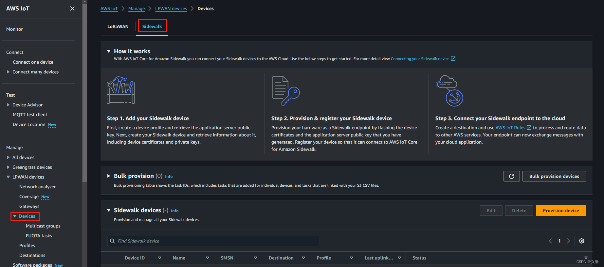The height and width of the screenshot is (267, 604).
Task: Switch to the LoRaWAN tab
Action: pos(118,26)
